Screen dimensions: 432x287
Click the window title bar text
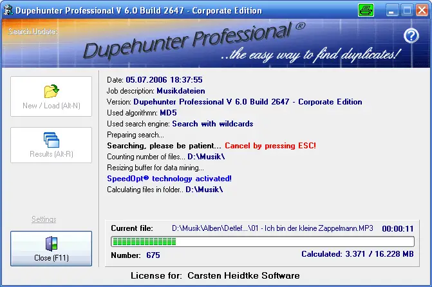138,10
